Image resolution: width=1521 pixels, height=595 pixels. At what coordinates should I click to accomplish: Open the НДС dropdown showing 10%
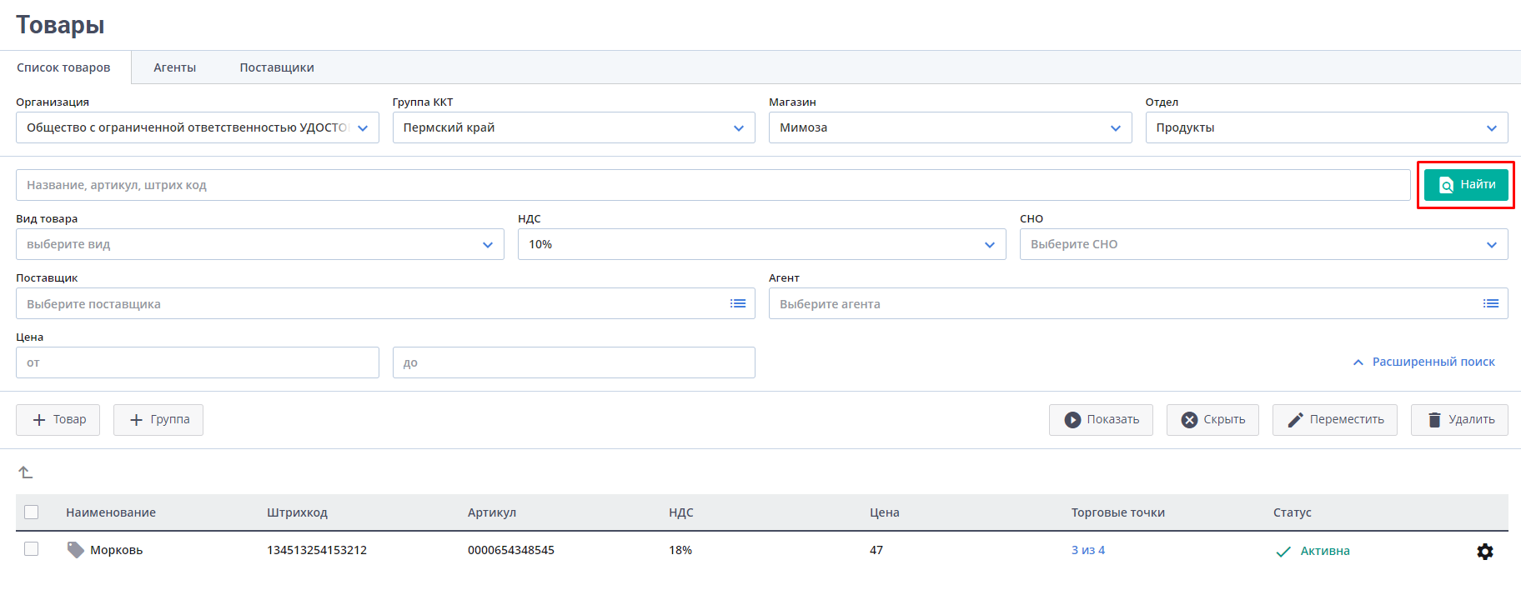click(762, 244)
